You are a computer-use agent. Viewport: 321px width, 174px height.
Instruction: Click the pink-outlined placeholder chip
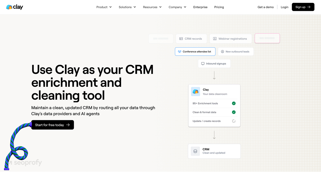[x=267, y=38]
